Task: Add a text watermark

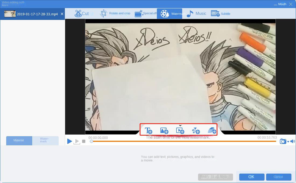Action: coord(148,131)
